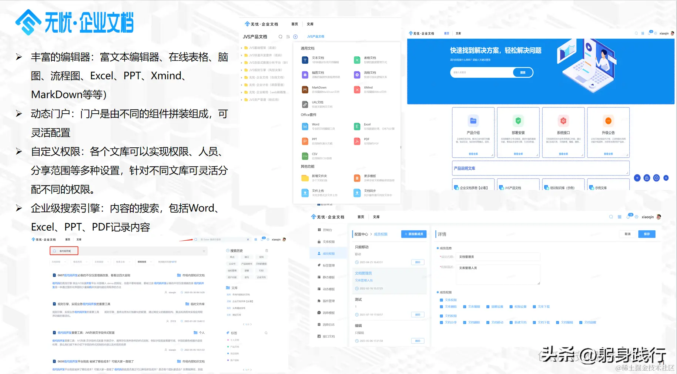Pick the 脑图文档 mind-map document type
Viewport: 677px width, 374px height.
(x=321, y=75)
